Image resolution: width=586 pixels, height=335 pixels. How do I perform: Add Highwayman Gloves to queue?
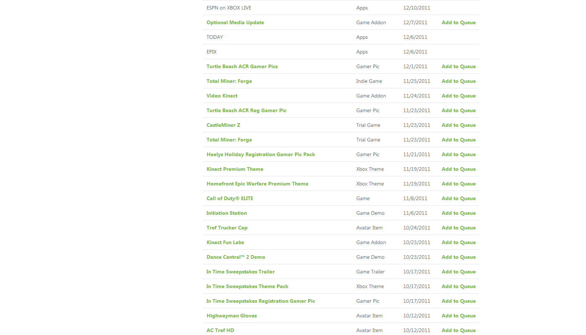click(459, 316)
